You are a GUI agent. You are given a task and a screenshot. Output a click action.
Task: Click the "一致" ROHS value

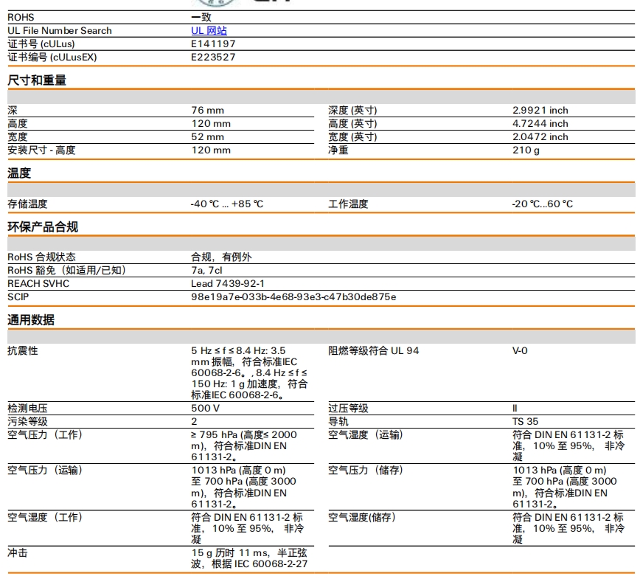tap(201, 17)
